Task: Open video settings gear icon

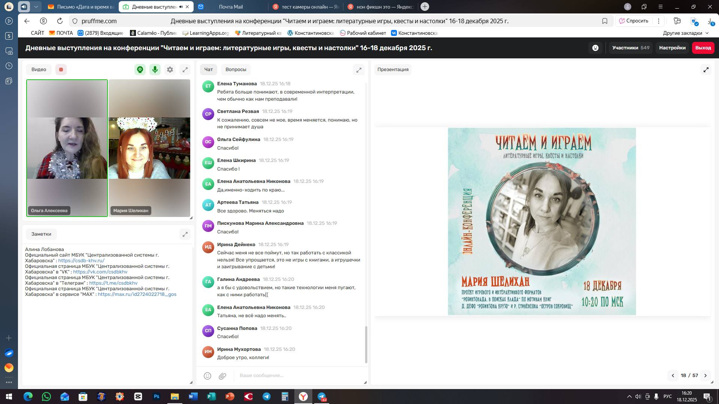Action: coord(170,70)
